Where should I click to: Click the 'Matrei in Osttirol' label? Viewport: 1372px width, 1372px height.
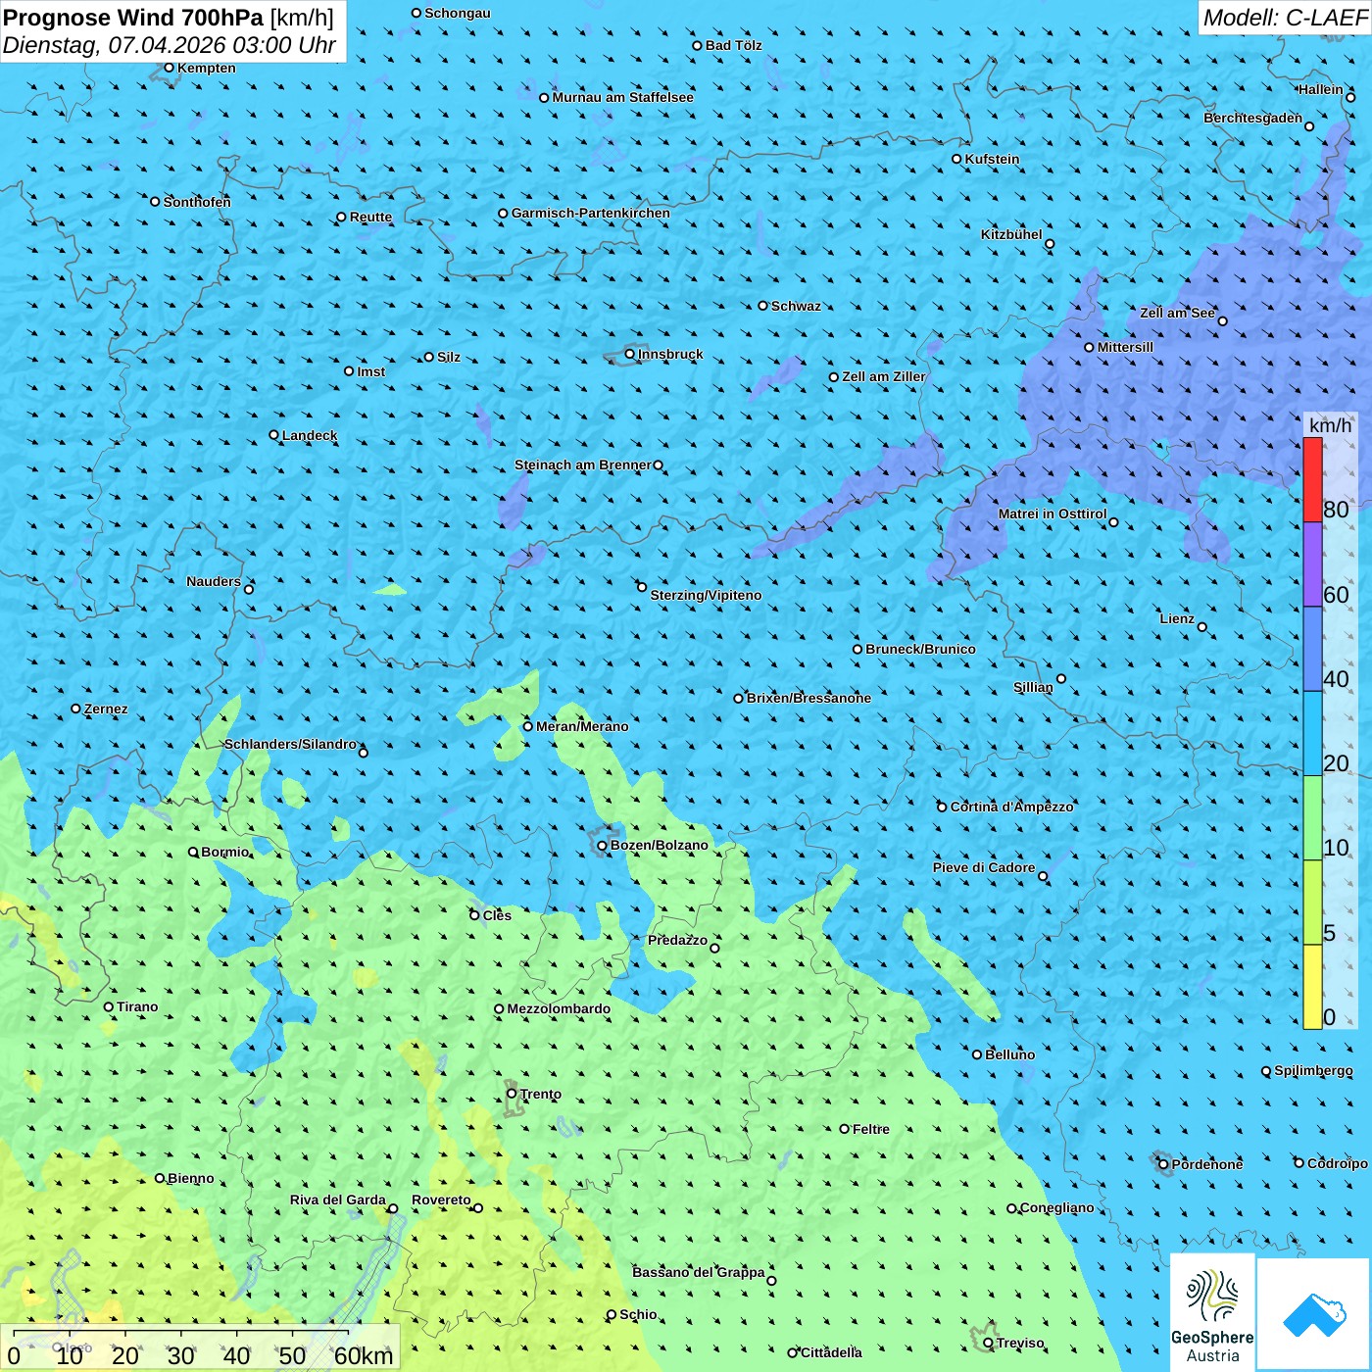1053,514
